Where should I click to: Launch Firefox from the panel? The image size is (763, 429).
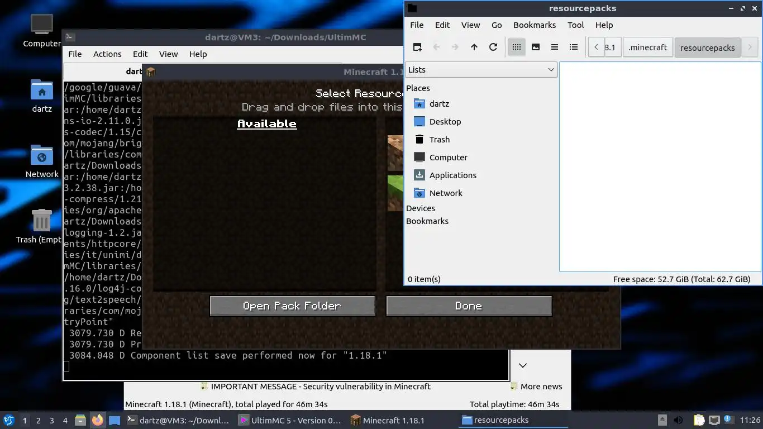coord(97,421)
